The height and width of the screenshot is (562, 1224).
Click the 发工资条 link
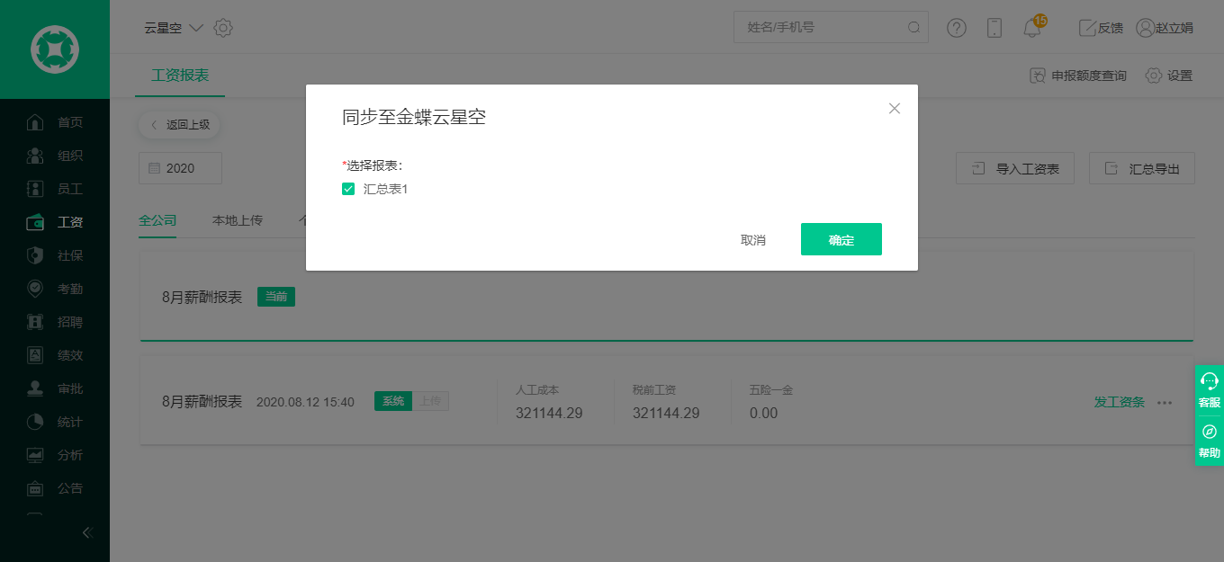pos(1120,402)
